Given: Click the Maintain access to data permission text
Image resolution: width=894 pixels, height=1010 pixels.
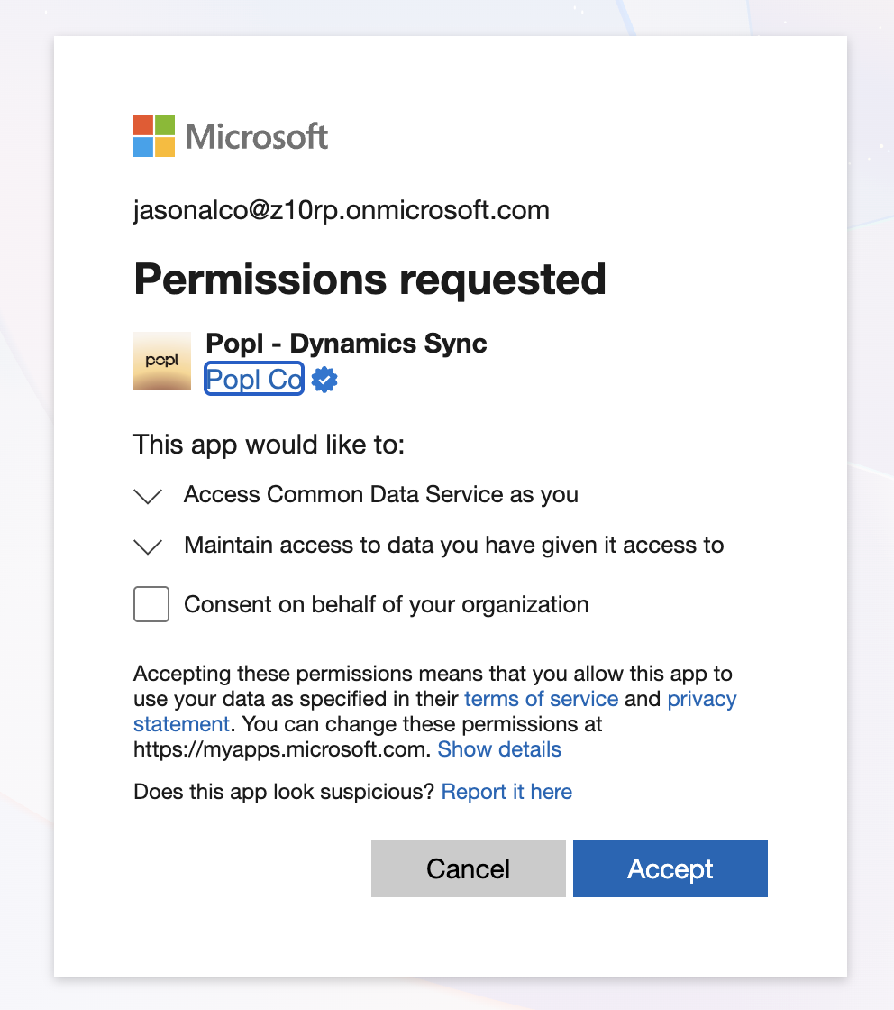Looking at the screenshot, I should click(454, 545).
